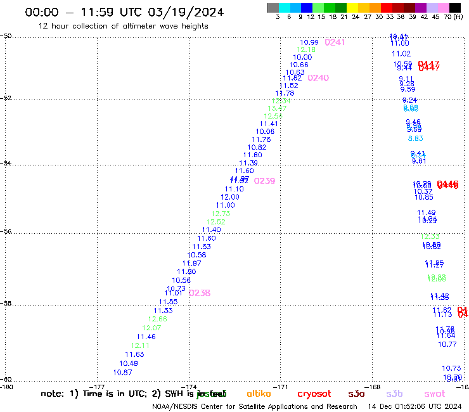Screen dimensions: 469x412
Task: Click the wave height value 11.80
Action: point(252,155)
